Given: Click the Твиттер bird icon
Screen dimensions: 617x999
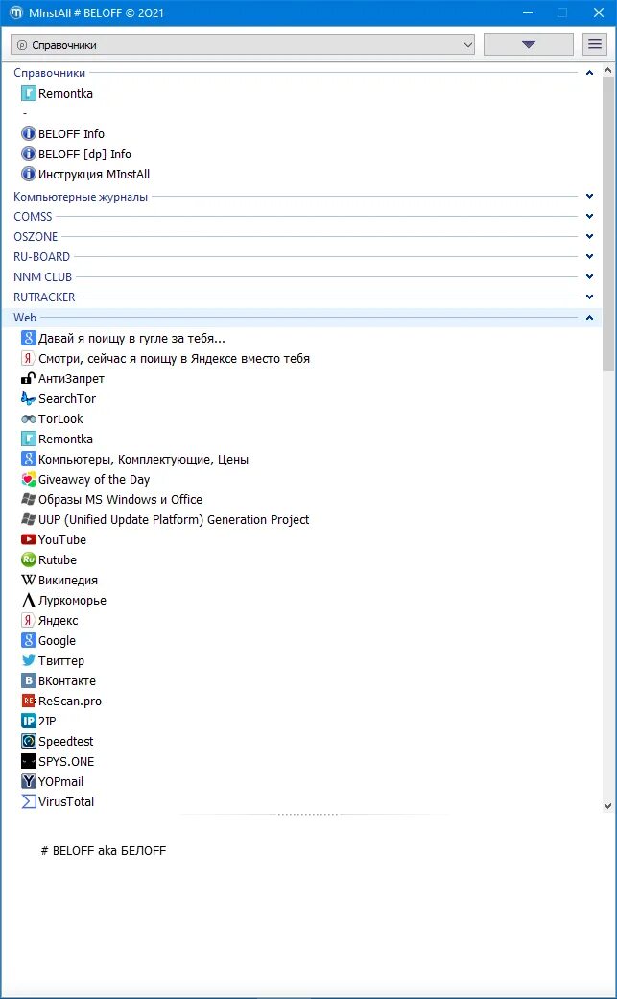Looking at the screenshot, I should [29, 660].
